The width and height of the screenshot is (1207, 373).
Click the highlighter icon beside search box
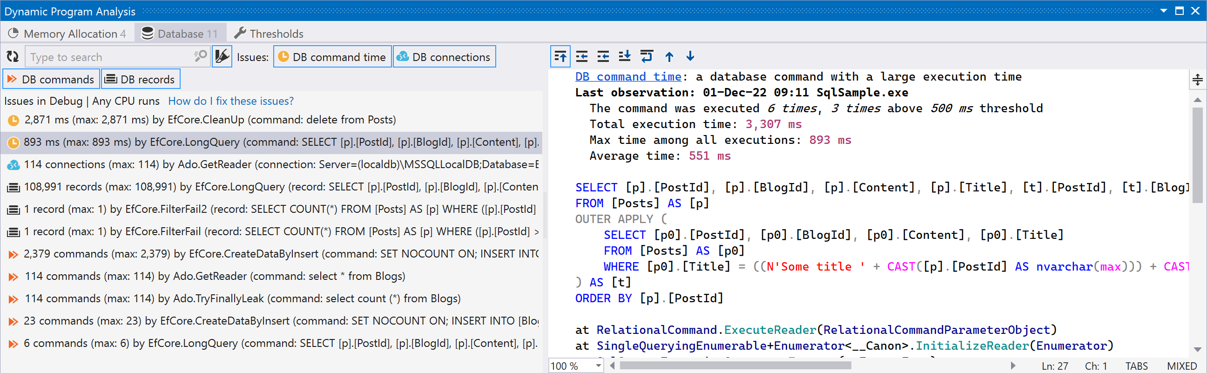tap(222, 57)
